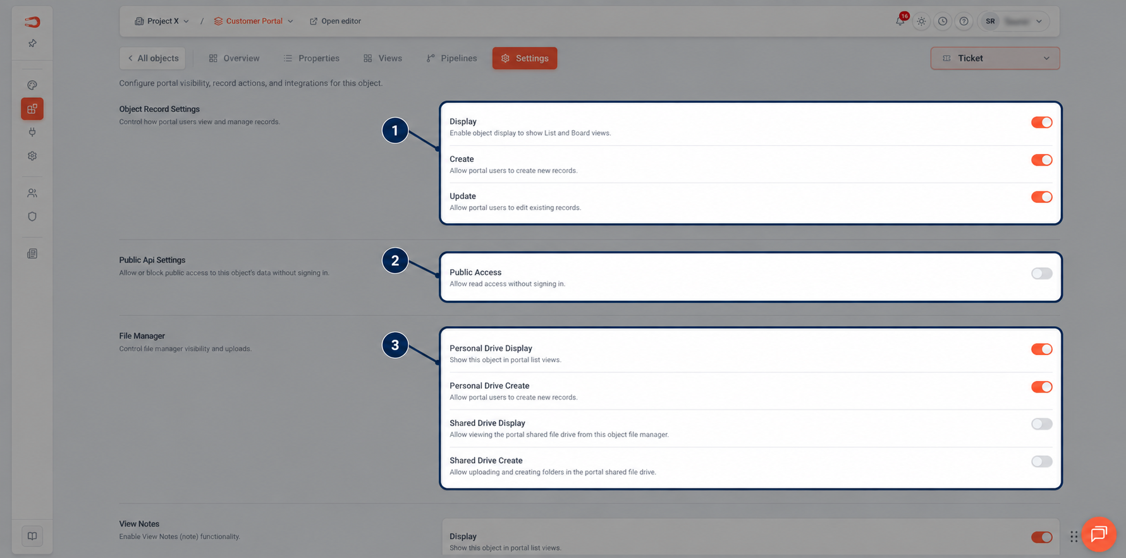Image resolution: width=1126 pixels, height=558 pixels.
Task: Go back to All objects
Action: coord(152,58)
